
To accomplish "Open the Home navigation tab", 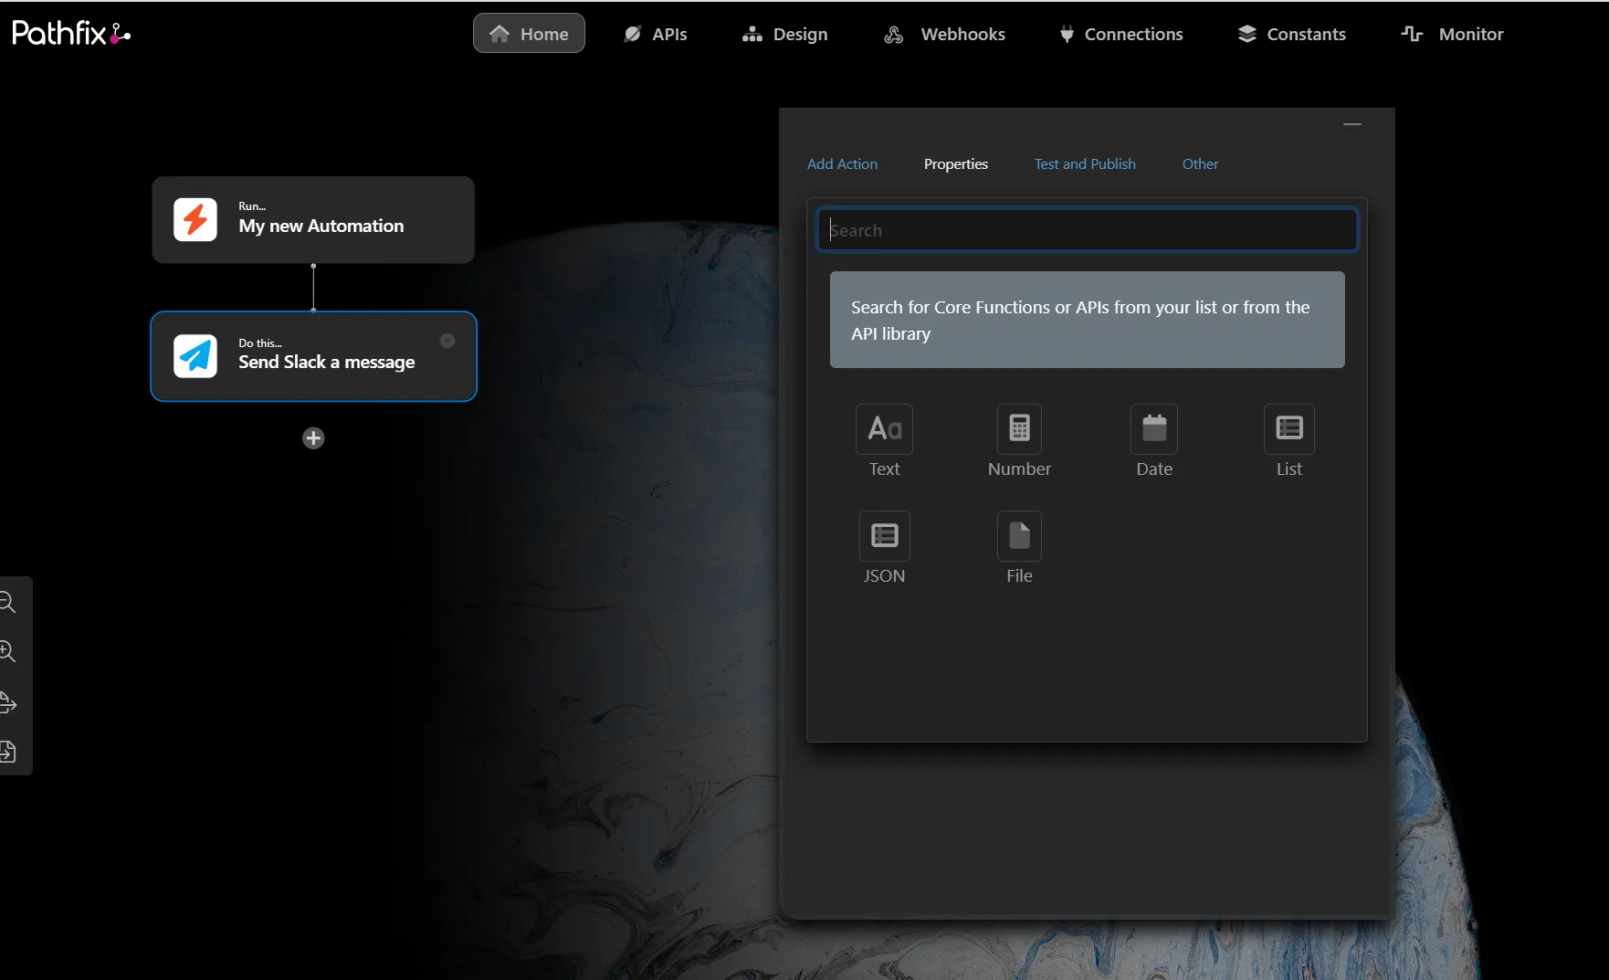I will pyautogui.click(x=529, y=34).
